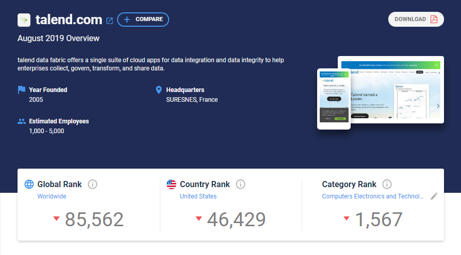Click the Year Founded flag icon
This screenshot has width=461, height=255.
coord(22,89)
